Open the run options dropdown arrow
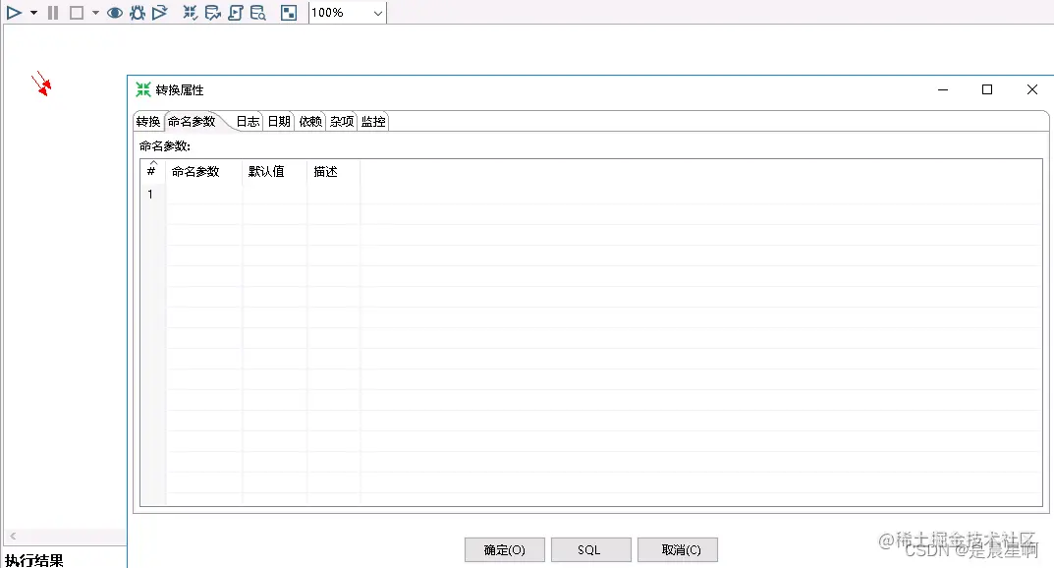Image resolution: width=1054 pixels, height=568 pixels. (33, 13)
